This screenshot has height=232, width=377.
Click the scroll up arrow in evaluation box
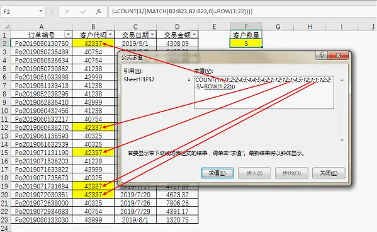pyautogui.click(x=342, y=80)
